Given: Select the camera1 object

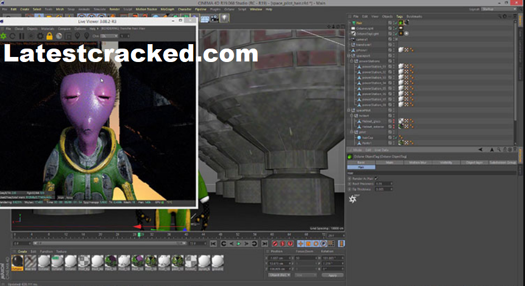Looking at the screenshot, I should [362, 39].
